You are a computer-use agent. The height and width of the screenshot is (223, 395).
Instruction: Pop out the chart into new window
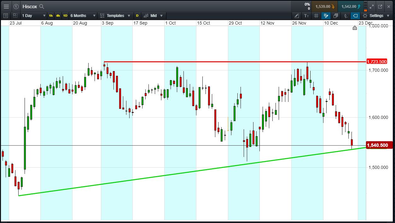[380, 6]
